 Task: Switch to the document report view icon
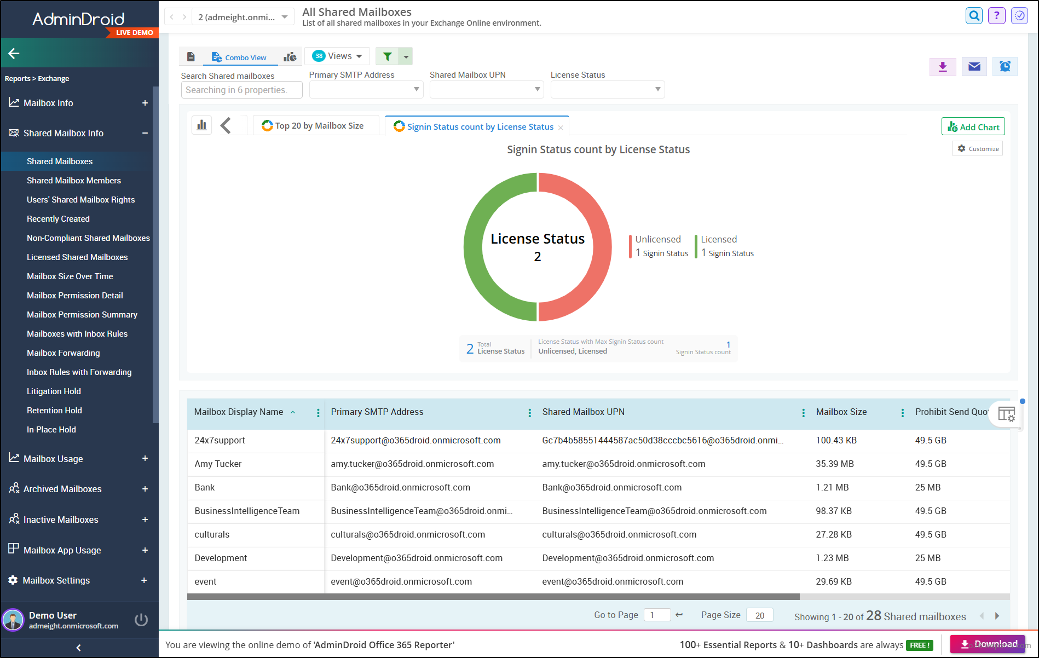point(191,57)
